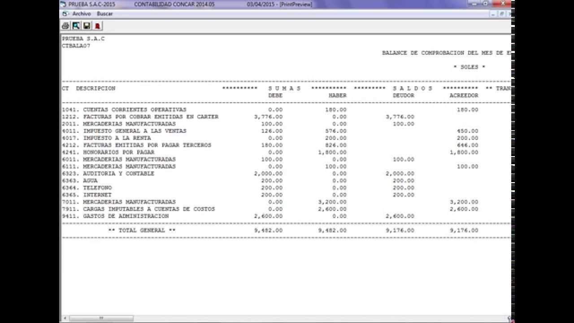Click DEBE value 126.00 for account 4011
Viewport: 574px width, 323px height.
pyautogui.click(x=272, y=131)
